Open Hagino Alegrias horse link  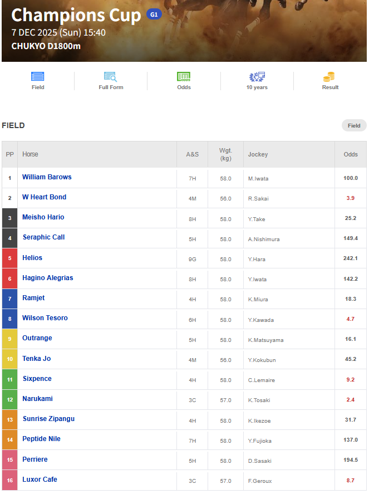[x=47, y=278]
